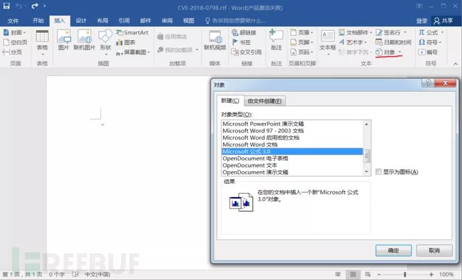This screenshot has width=462, height=280.
Task: Collapse the ribbon with the chevron
Action: 455,63
